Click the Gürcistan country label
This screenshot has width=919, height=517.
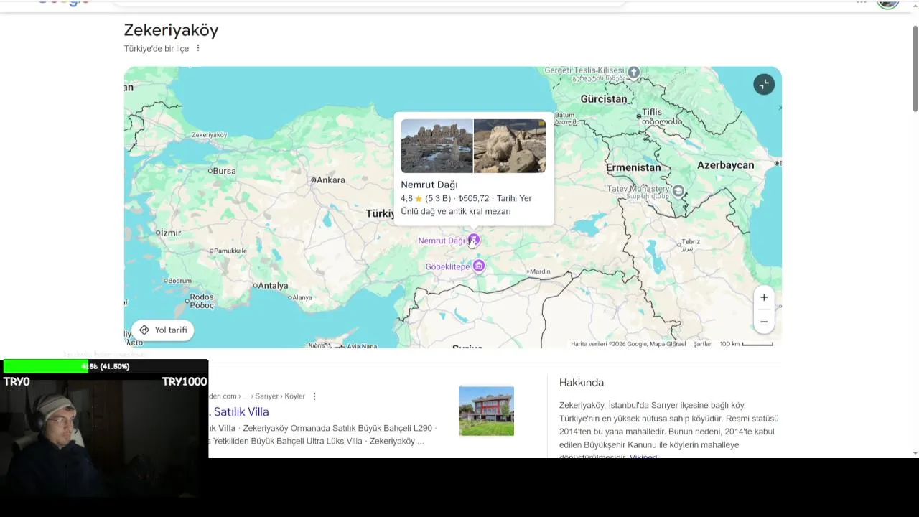click(604, 99)
